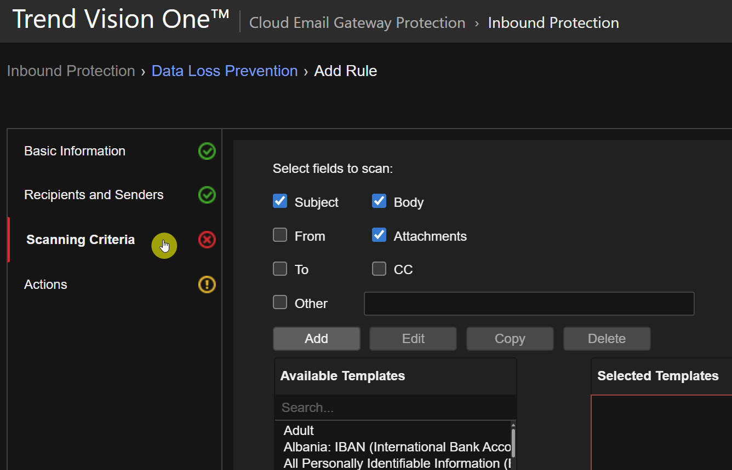
Task: Tick the Other field checkbox
Action: [x=280, y=303]
